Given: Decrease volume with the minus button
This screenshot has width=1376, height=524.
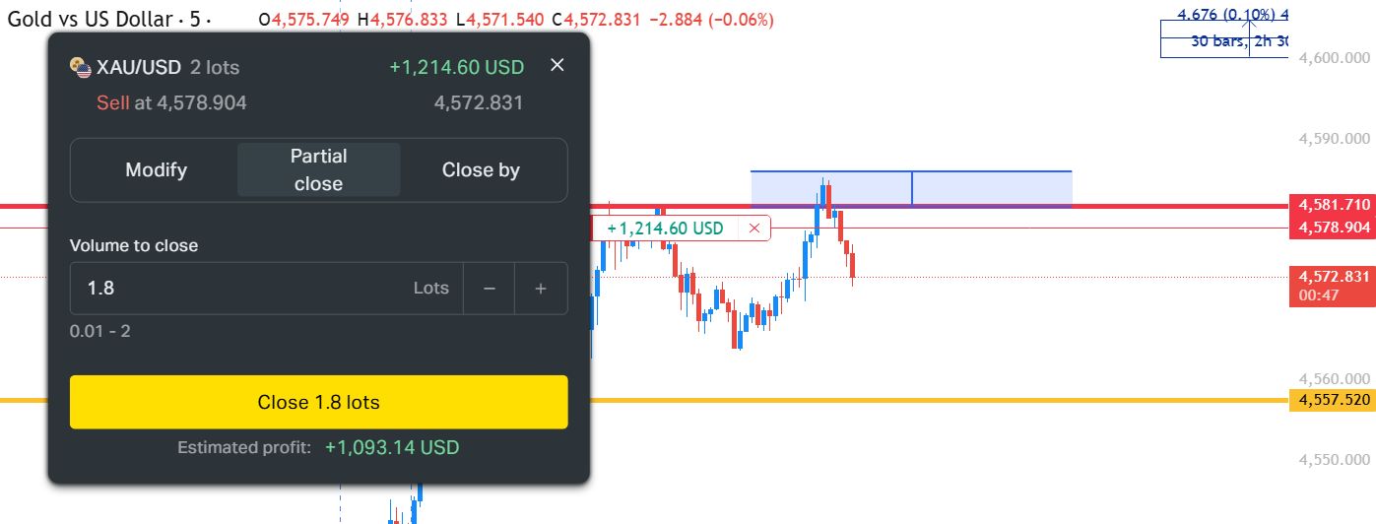Looking at the screenshot, I should pyautogui.click(x=490, y=289).
